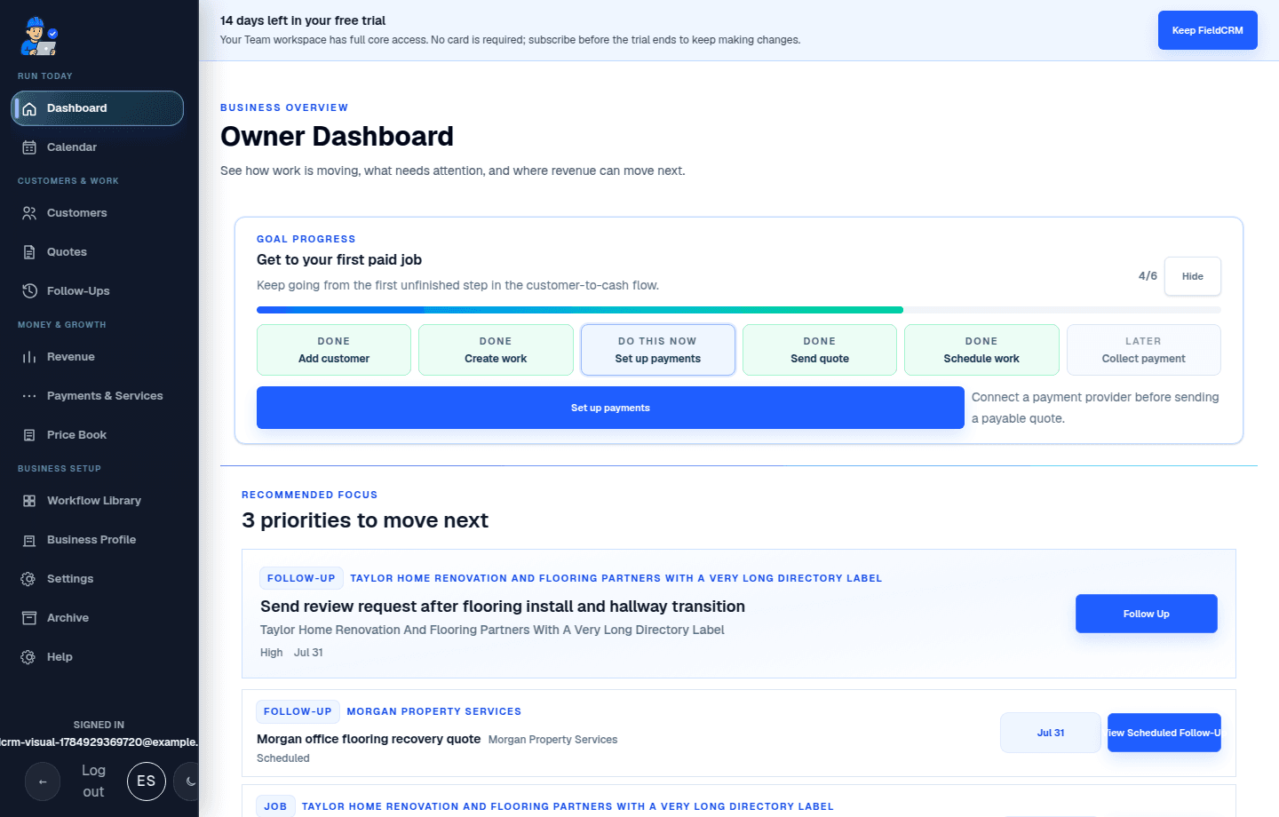Image resolution: width=1279 pixels, height=817 pixels.
Task: Click '14 days left in your free trial'
Action: 303,20
